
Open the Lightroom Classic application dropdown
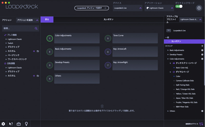[x=159, y=8]
